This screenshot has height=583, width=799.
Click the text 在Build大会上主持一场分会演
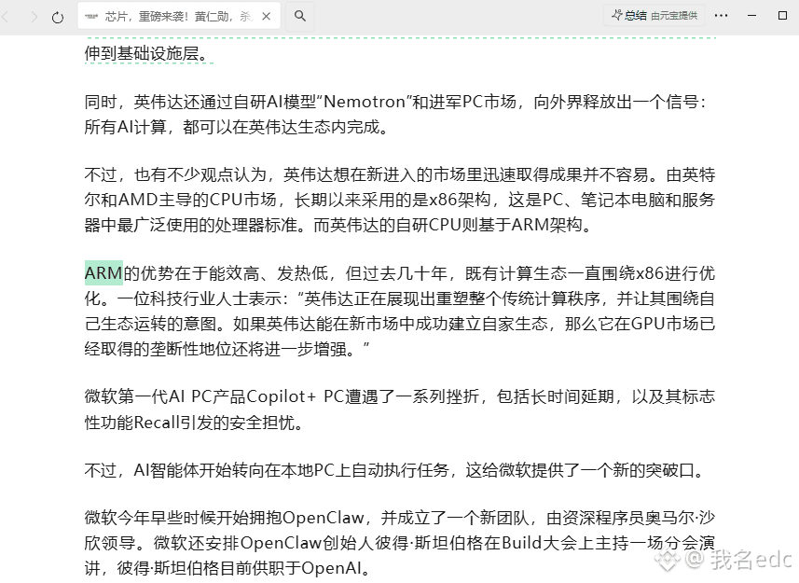(600, 543)
